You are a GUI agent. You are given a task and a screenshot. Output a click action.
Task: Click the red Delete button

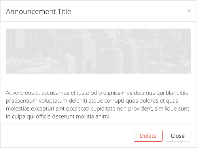[x=148, y=136]
